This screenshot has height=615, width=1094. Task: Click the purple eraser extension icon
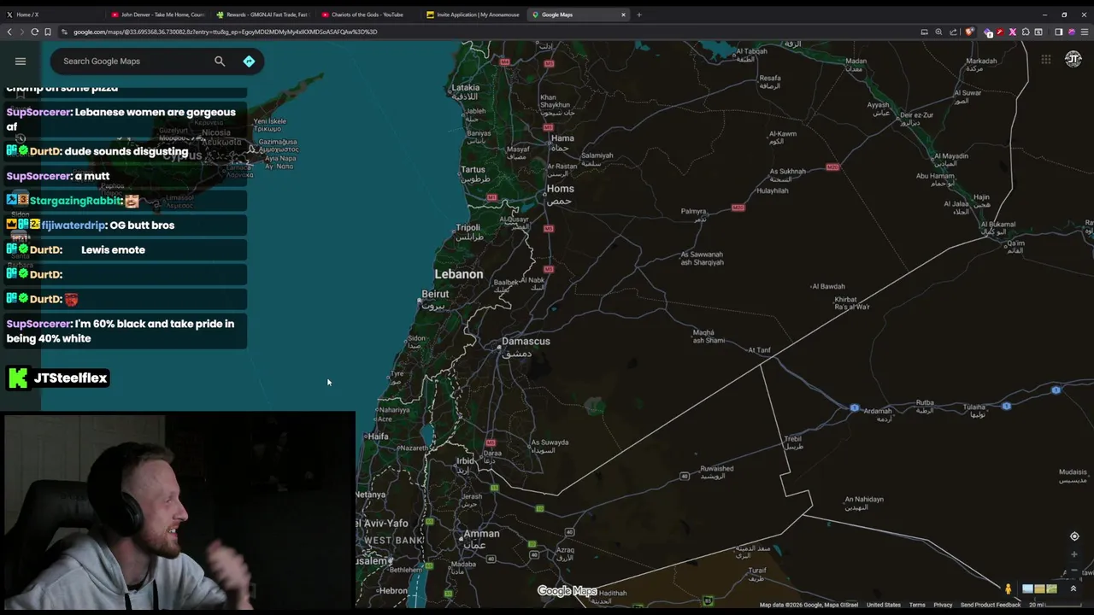click(988, 32)
